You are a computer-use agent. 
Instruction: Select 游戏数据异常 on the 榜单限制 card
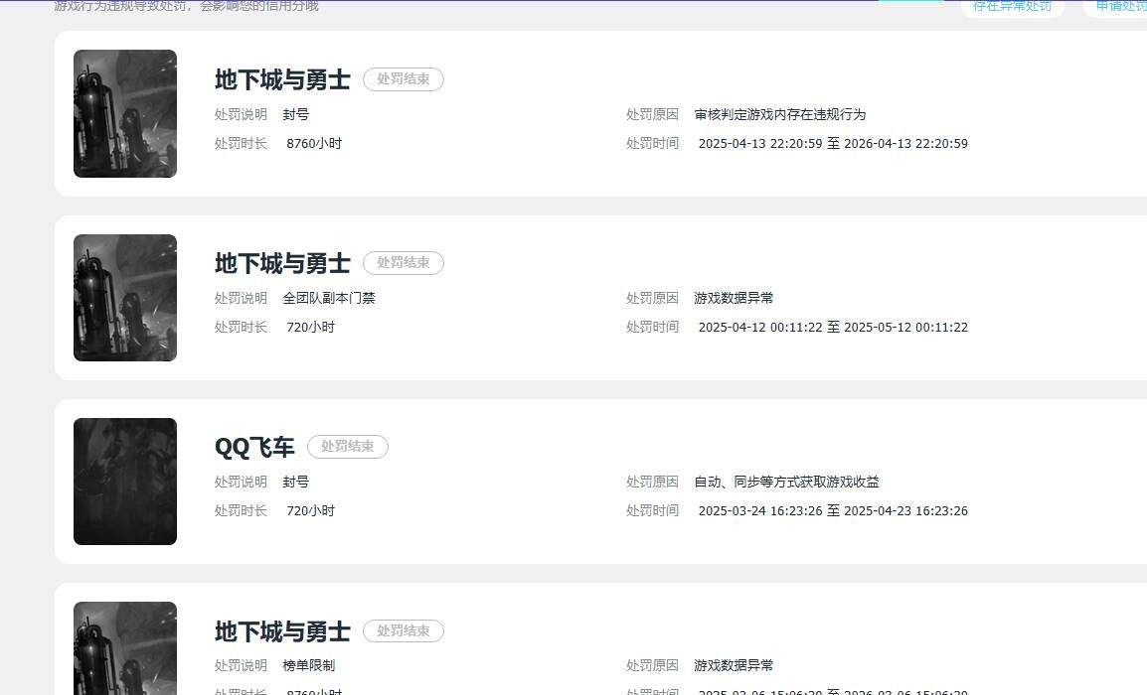tap(734, 666)
